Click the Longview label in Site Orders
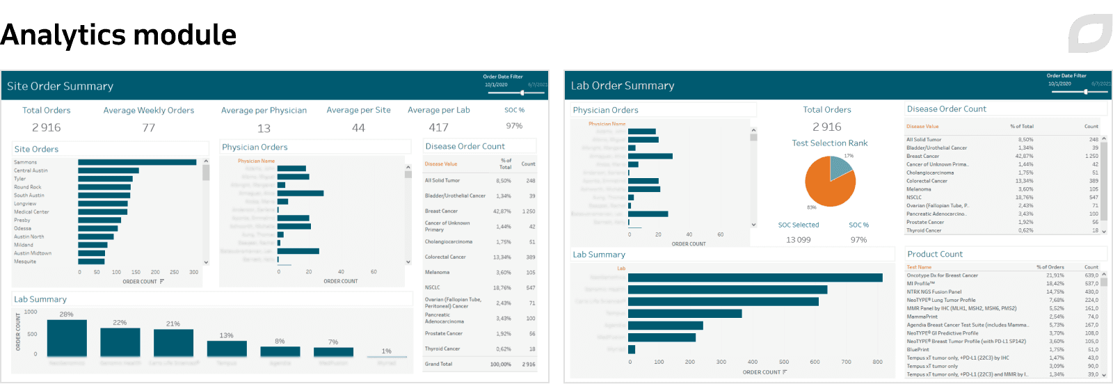This screenshot has width=1113, height=384. 25,204
